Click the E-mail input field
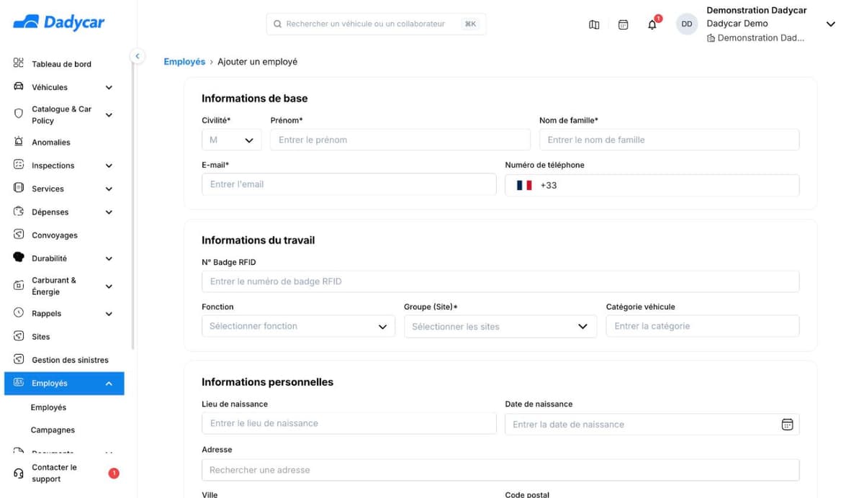Screen dimensions: 864x498 pyautogui.click(x=349, y=184)
